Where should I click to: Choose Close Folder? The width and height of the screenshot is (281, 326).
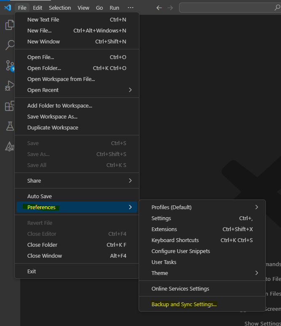(77, 245)
